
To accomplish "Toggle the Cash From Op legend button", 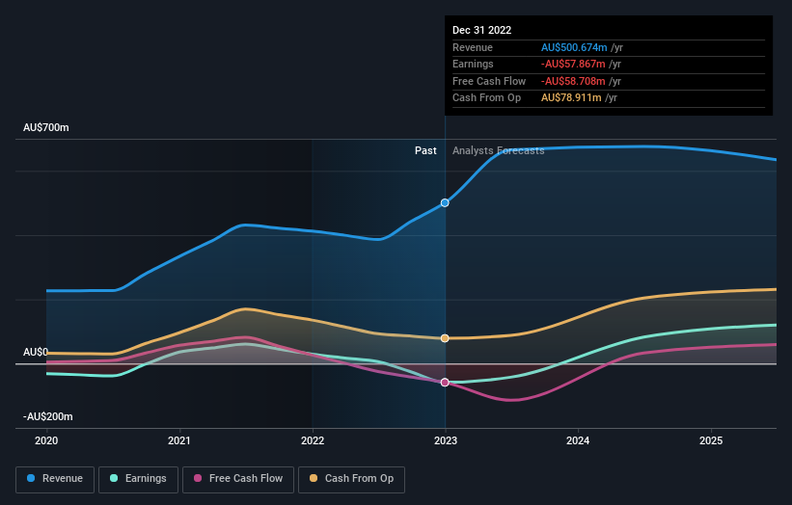I will click(x=351, y=479).
